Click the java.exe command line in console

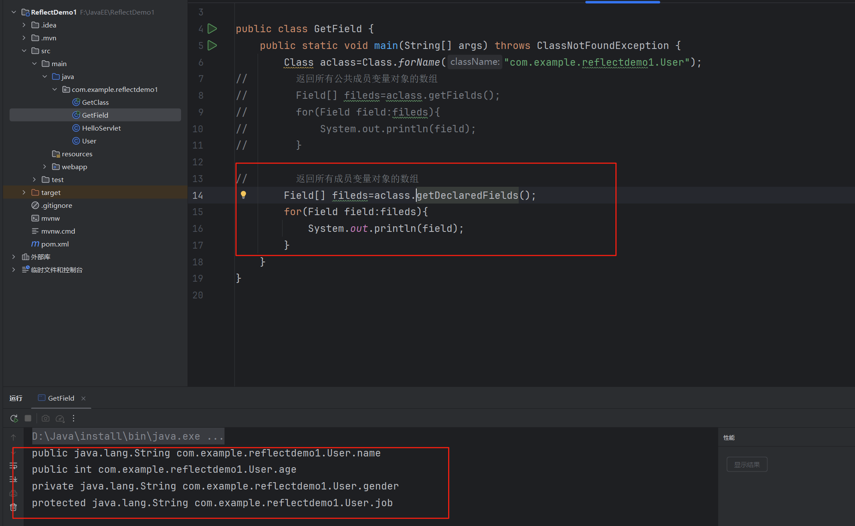(128, 436)
